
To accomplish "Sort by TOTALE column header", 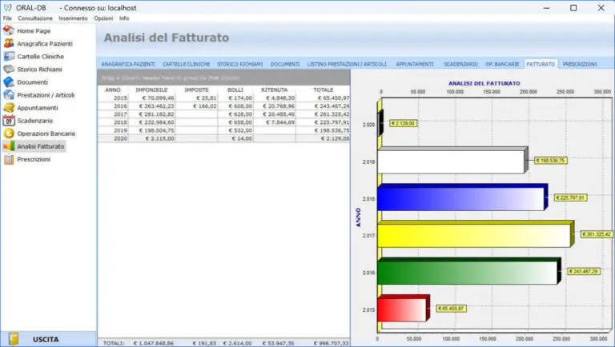I will click(324, 90).
